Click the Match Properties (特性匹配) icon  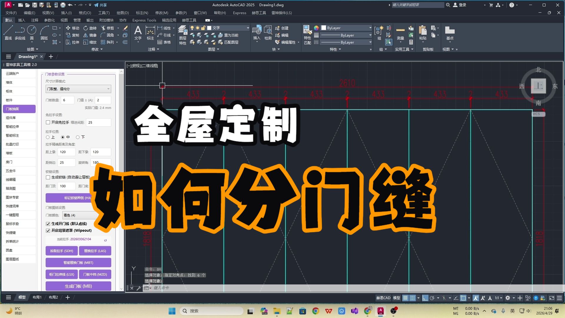(x=308, y=35)
